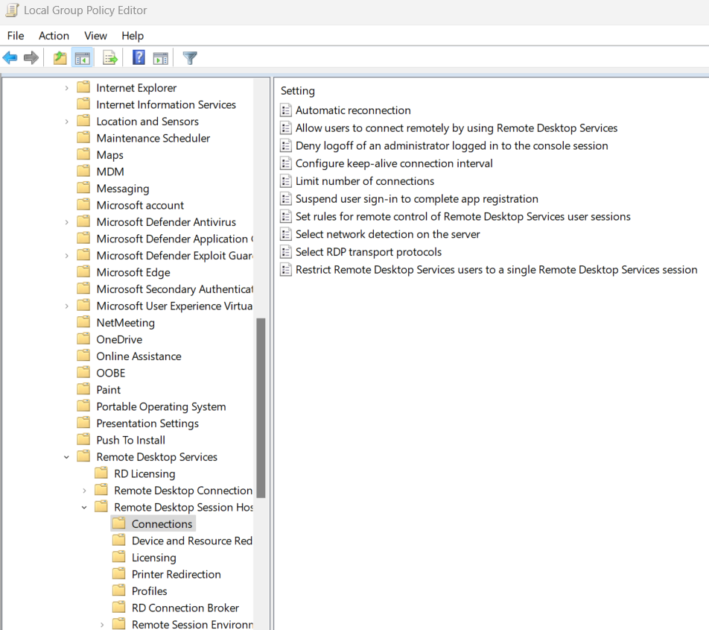Select the OOBE folder

pyautogui.click(x=110, y=373)
